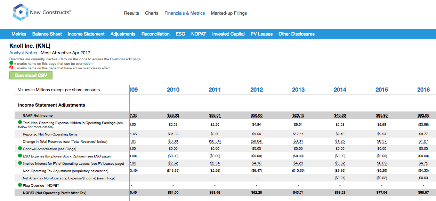Open the Reconciliation section
This screenshot has height=201, width=436.
pos(155,34)
